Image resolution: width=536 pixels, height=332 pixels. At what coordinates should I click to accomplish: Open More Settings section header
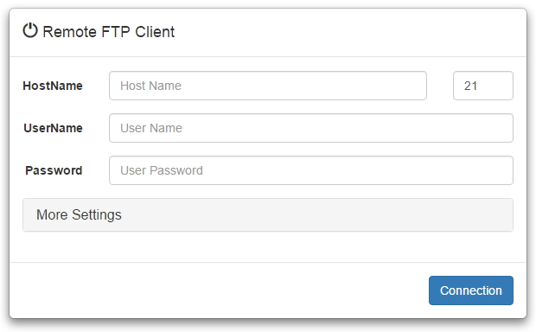coord(268,214)
